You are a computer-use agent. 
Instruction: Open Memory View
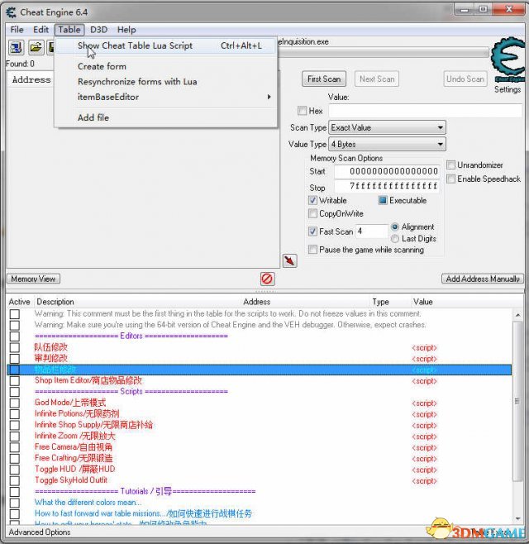click(33, 279)
